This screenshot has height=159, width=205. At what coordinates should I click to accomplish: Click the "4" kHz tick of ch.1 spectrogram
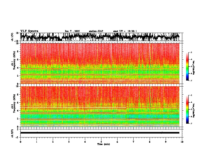pyautogui.click(x=18, y=68)
